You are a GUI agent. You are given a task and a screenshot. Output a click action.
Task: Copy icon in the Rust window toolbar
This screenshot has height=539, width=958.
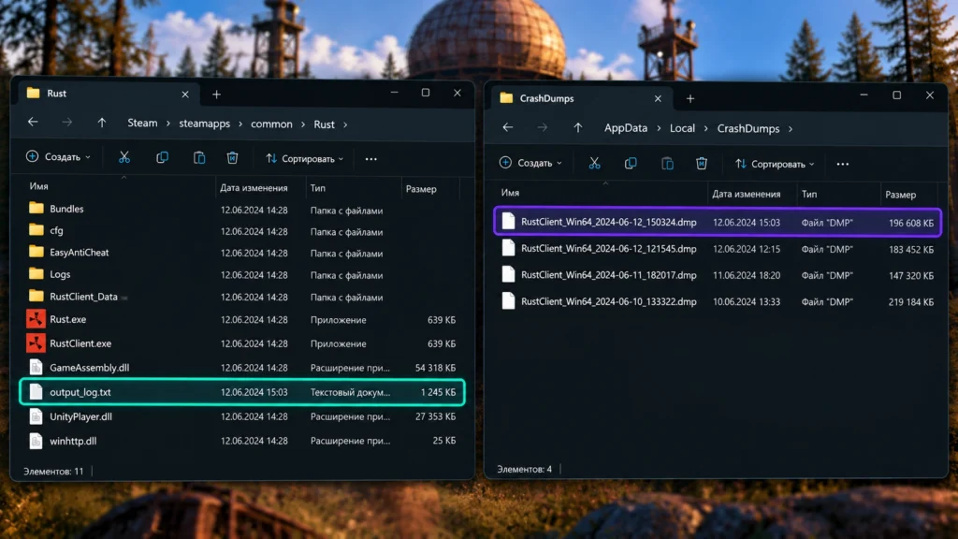tap(162, 157)
